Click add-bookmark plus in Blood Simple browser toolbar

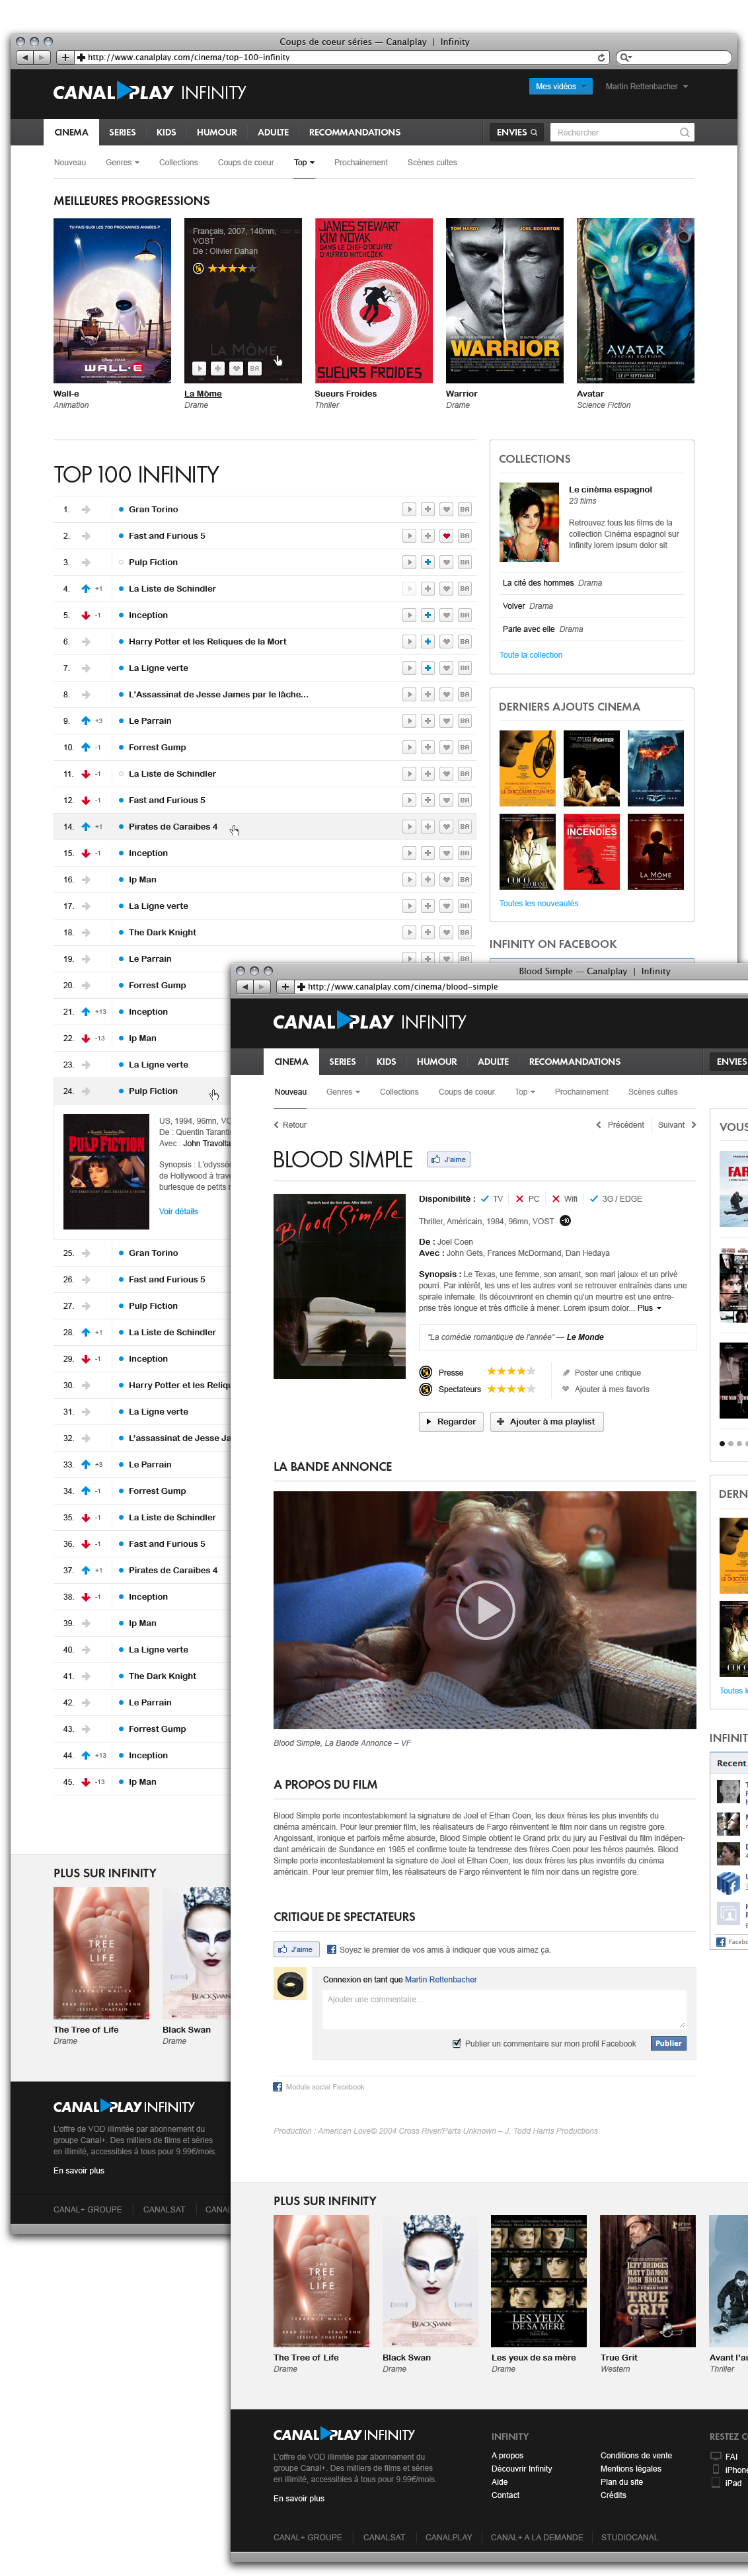[x=285, y=987]
